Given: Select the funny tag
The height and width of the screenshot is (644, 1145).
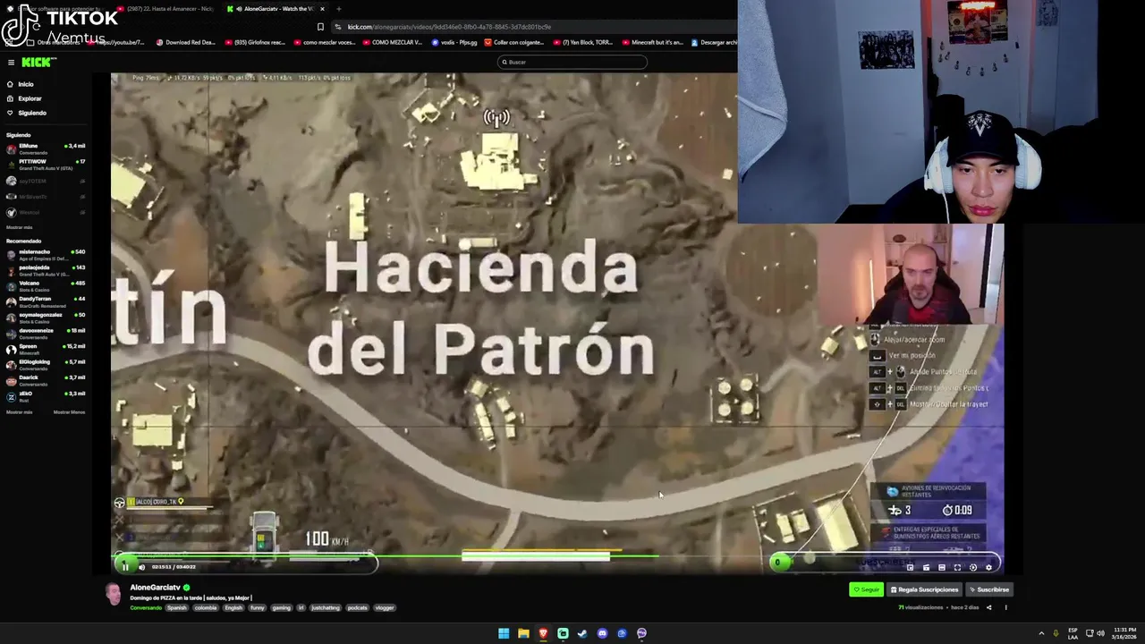Looking at the screenshot, I should point(258,608).
